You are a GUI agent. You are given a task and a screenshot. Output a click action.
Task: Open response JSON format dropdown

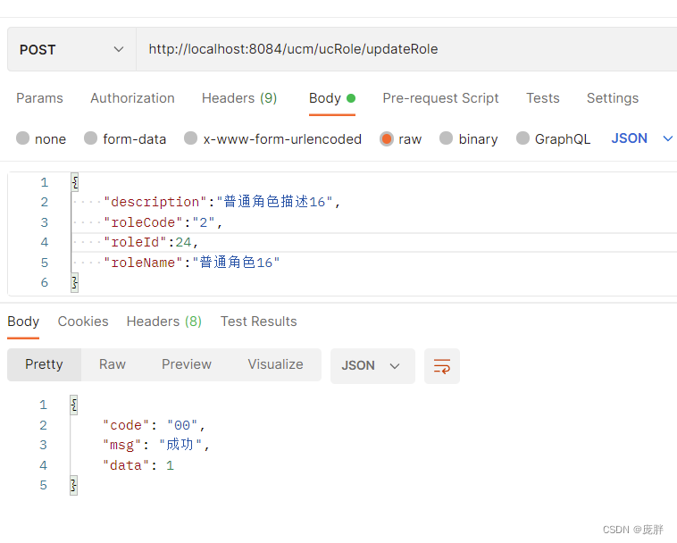pyautogui.click(x=372, y=366)
